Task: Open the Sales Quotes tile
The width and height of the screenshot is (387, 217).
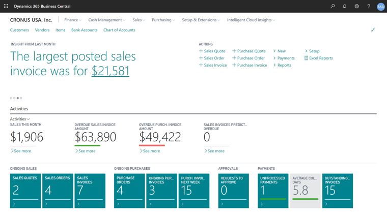Action: (x=25, y=191)
